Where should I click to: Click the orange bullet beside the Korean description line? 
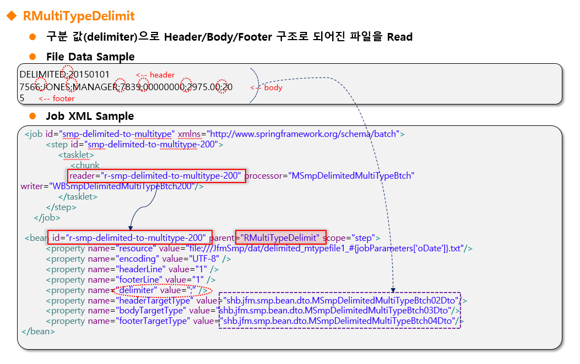pyautogui.click(x=32, y=37)
